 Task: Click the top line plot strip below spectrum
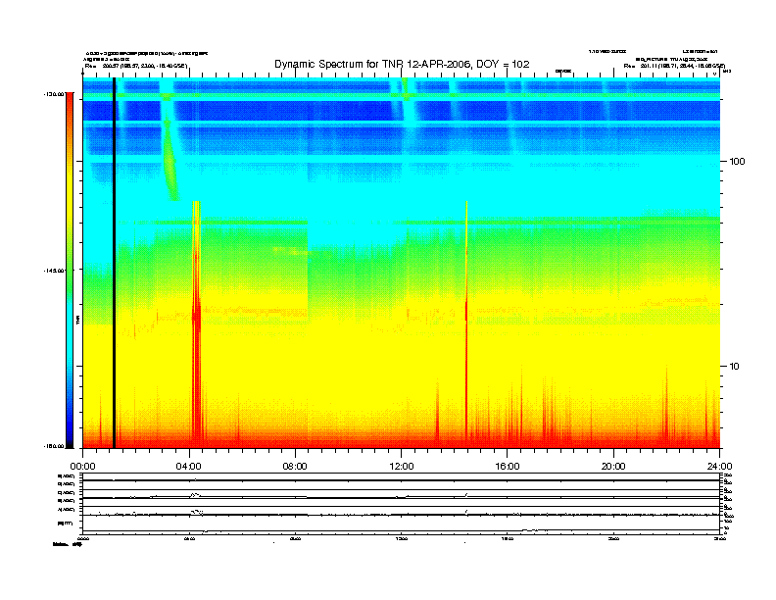click(x=401, y=476)
